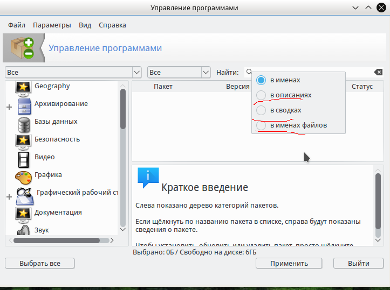The height and width of the screenshot is (290, 390).
Task: Click the Безопасность star icon
Action: (x=23, y=142)
